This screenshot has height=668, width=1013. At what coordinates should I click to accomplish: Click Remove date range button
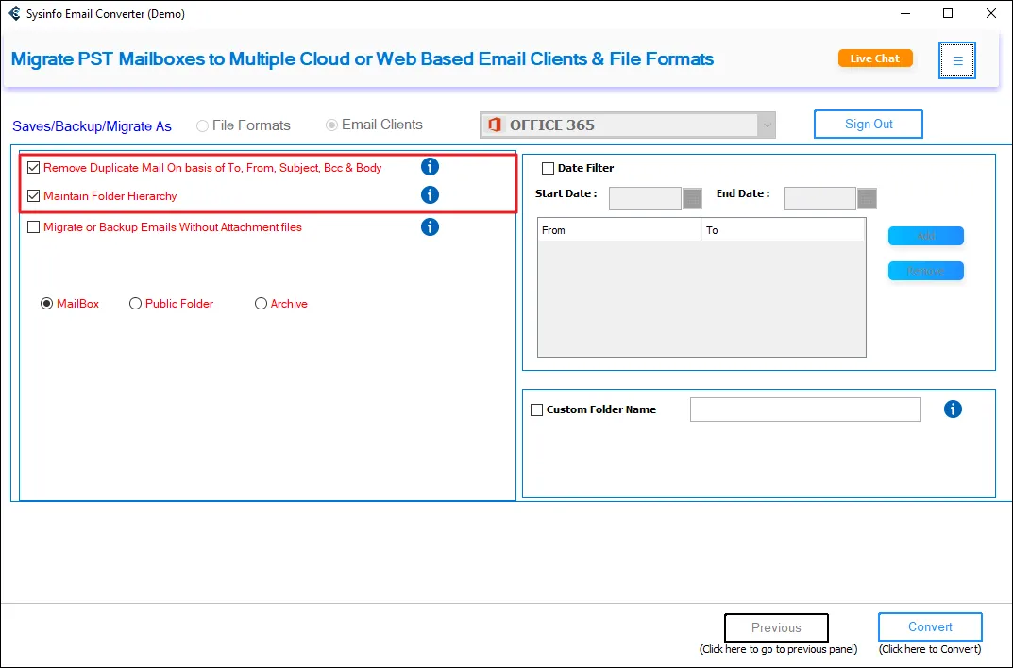[926, 271]
